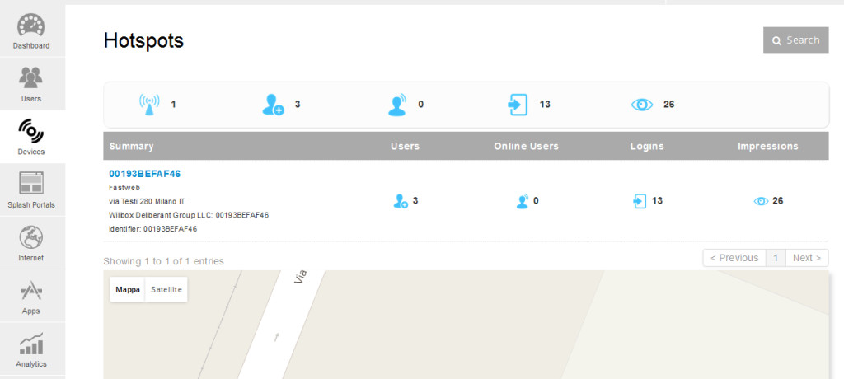844x379 pixels.
Task: Sort by Summary column header
Action: (131, 147)
